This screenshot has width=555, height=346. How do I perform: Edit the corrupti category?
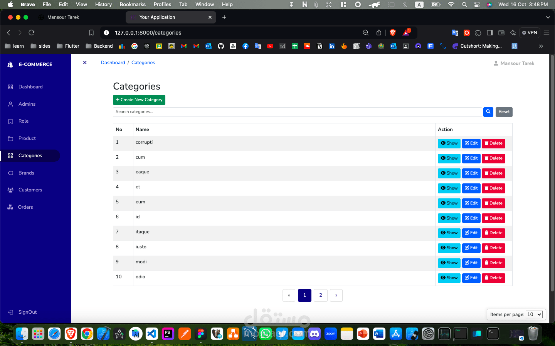tap(471, 143)
